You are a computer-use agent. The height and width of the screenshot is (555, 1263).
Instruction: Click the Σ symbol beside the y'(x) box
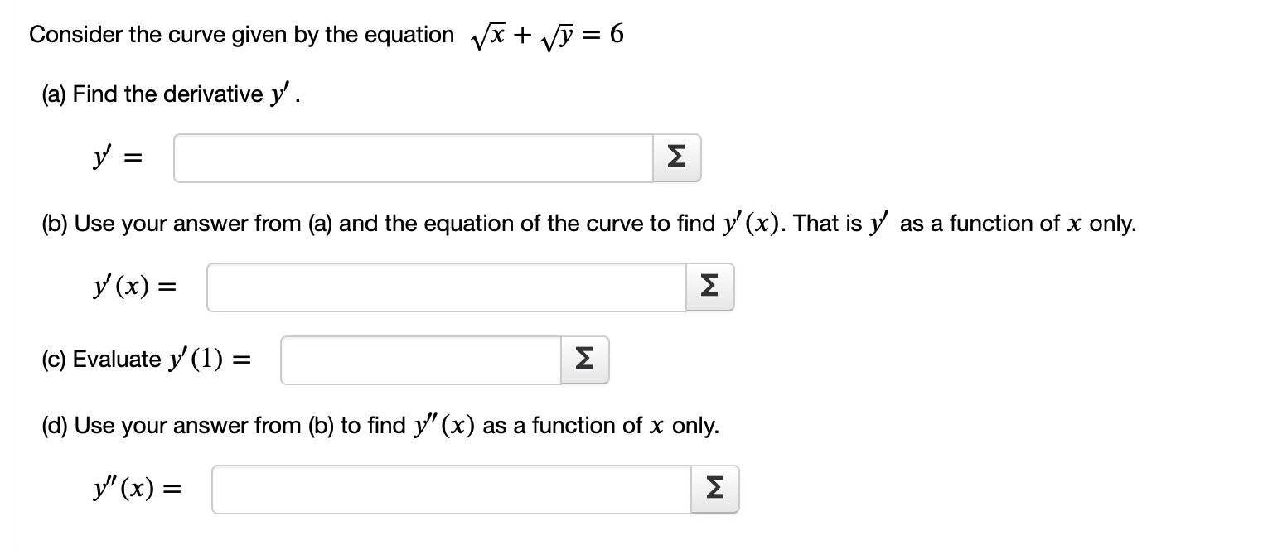click(709, 287)
